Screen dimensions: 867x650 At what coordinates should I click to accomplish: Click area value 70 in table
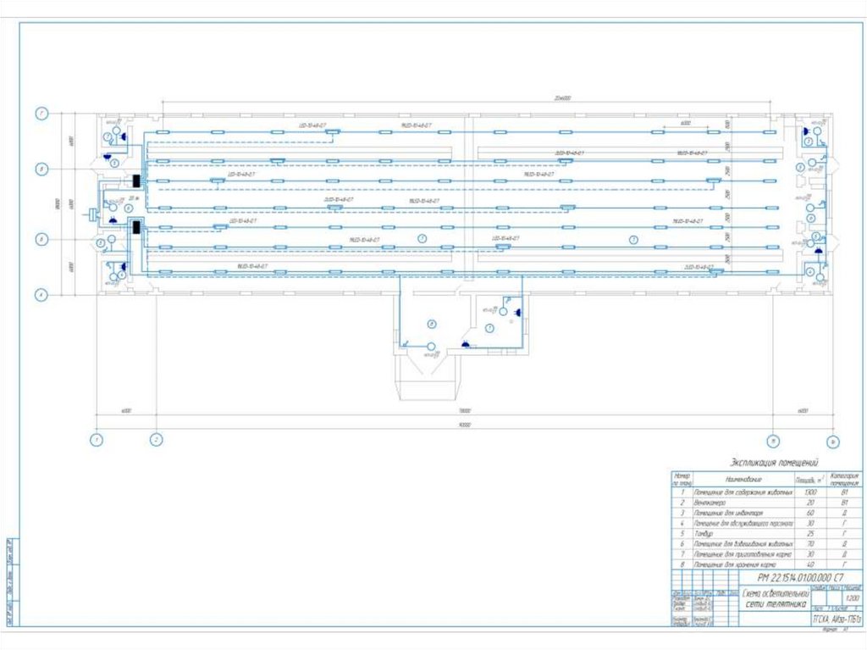[810, 544]
